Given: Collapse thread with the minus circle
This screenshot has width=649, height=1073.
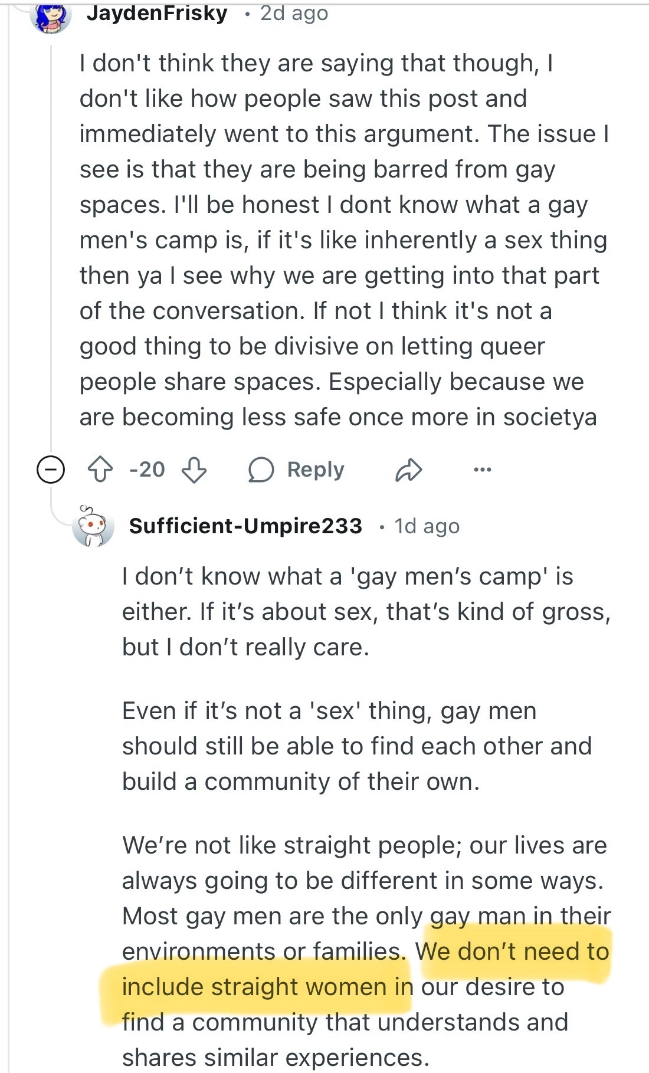Looking at the screenshot, I should tap(51, 470).
